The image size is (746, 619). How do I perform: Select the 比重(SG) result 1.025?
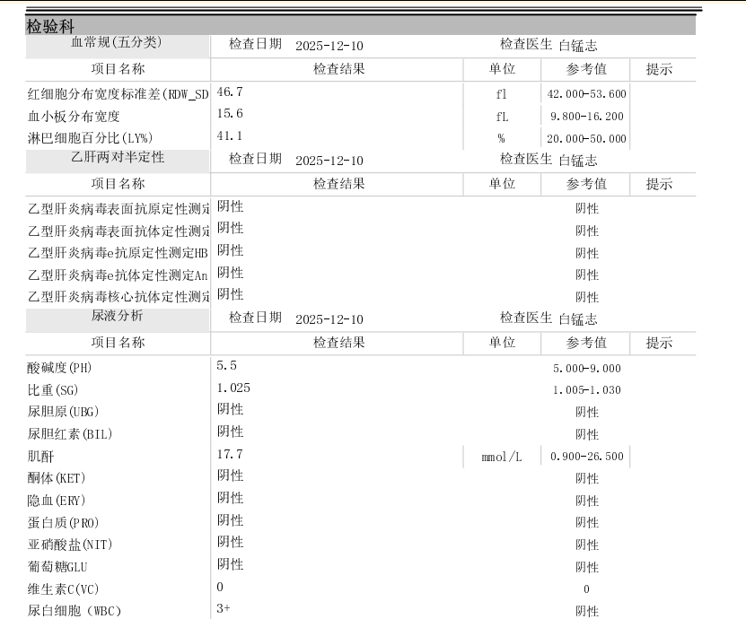[233, 388]
